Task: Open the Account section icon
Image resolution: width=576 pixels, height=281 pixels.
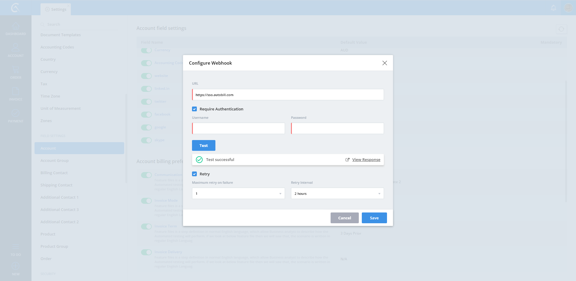Action: [16, 48]
